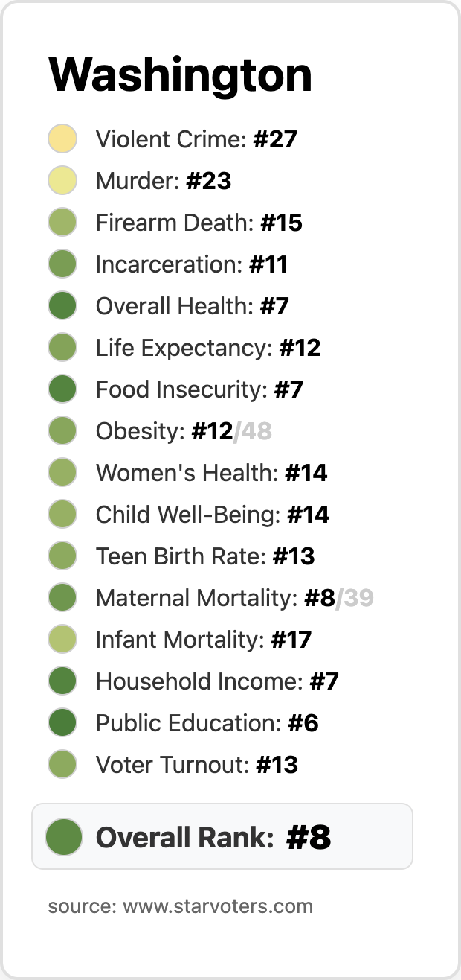Select the Firearm Death color indicator
The height and width of the screenshot is (980, 461).
[62, 223]
